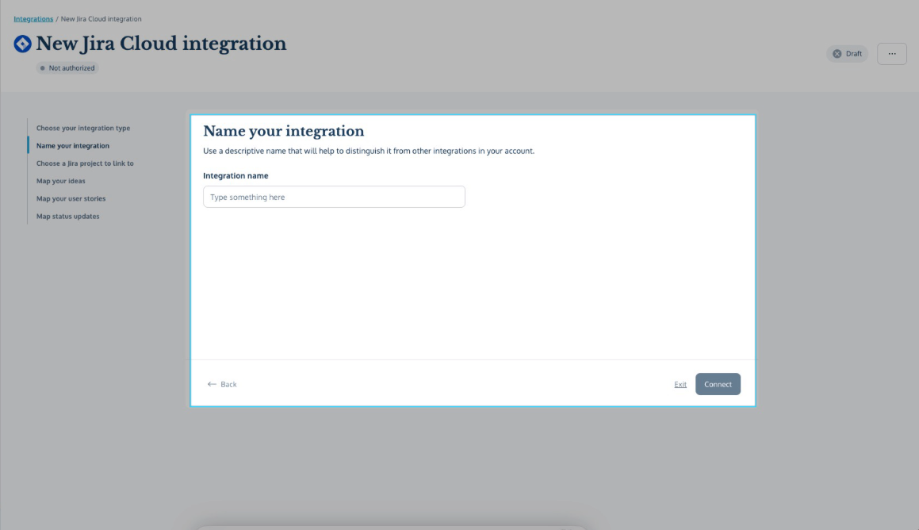Click the Jira Cloud diamond logo icon
The width and height of the screenshot is (919, 530).
(22, 44)
